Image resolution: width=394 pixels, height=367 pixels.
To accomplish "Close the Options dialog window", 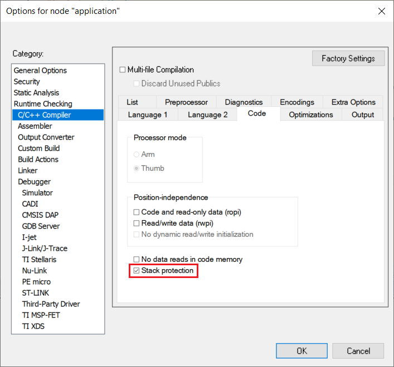I will 381,11.
